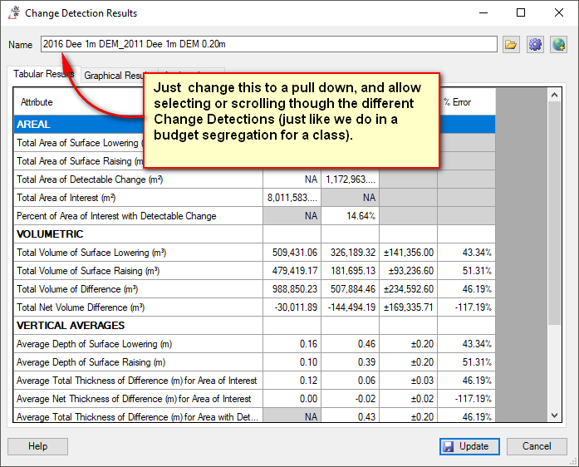579x467 pixels.
Task: Select Percent of Area of Interest with Detectable Change
Action: 116,216
